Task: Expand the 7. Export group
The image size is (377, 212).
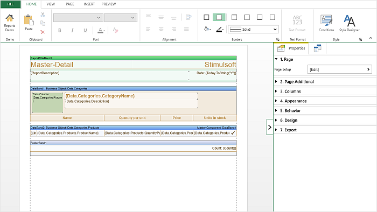Action: click(x=276, y=130)
